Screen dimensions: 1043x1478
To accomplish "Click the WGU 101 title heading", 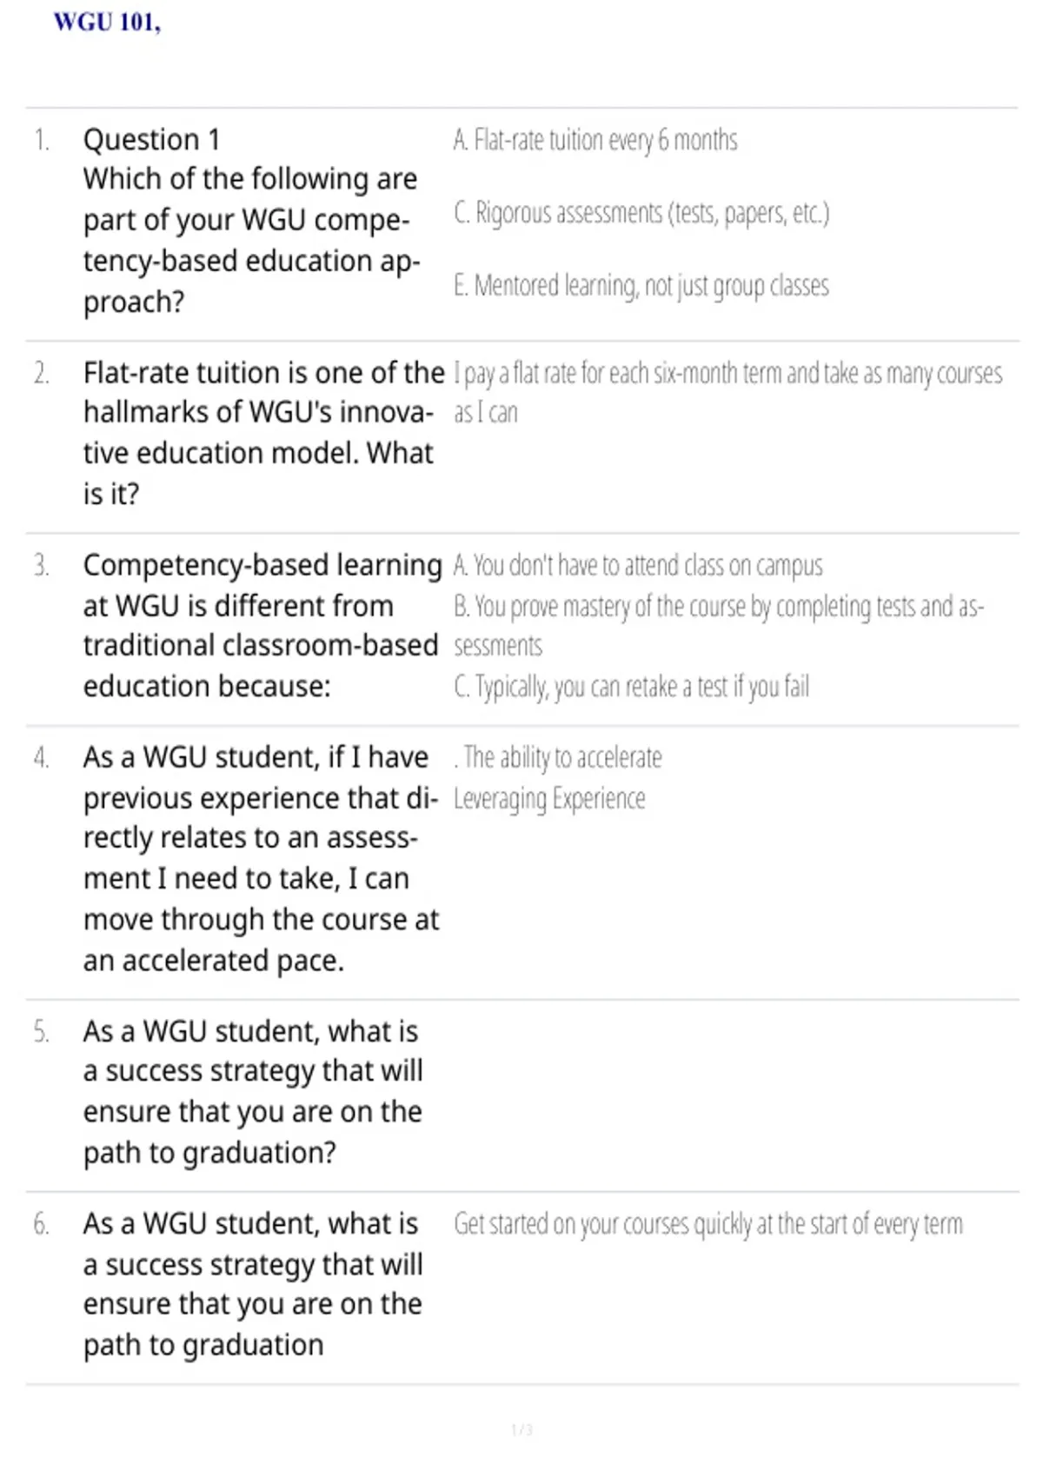I will [107, 23].
